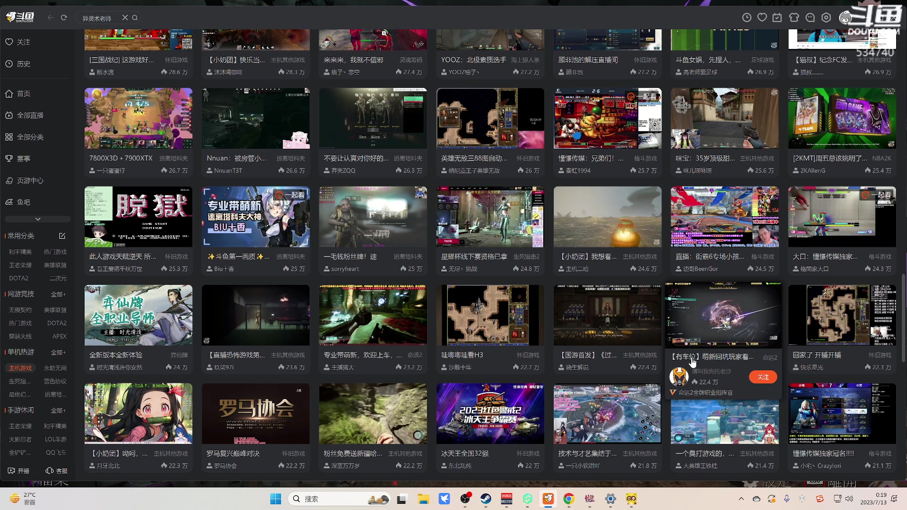Select 全部直播 in the sidebar
The height and width of the screenshot is (510, 907).
coord(25,115)
